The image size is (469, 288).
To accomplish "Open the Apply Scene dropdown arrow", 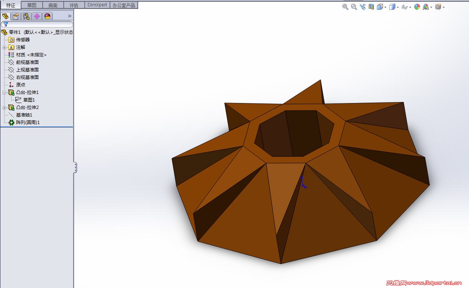I will pos(431,7).
